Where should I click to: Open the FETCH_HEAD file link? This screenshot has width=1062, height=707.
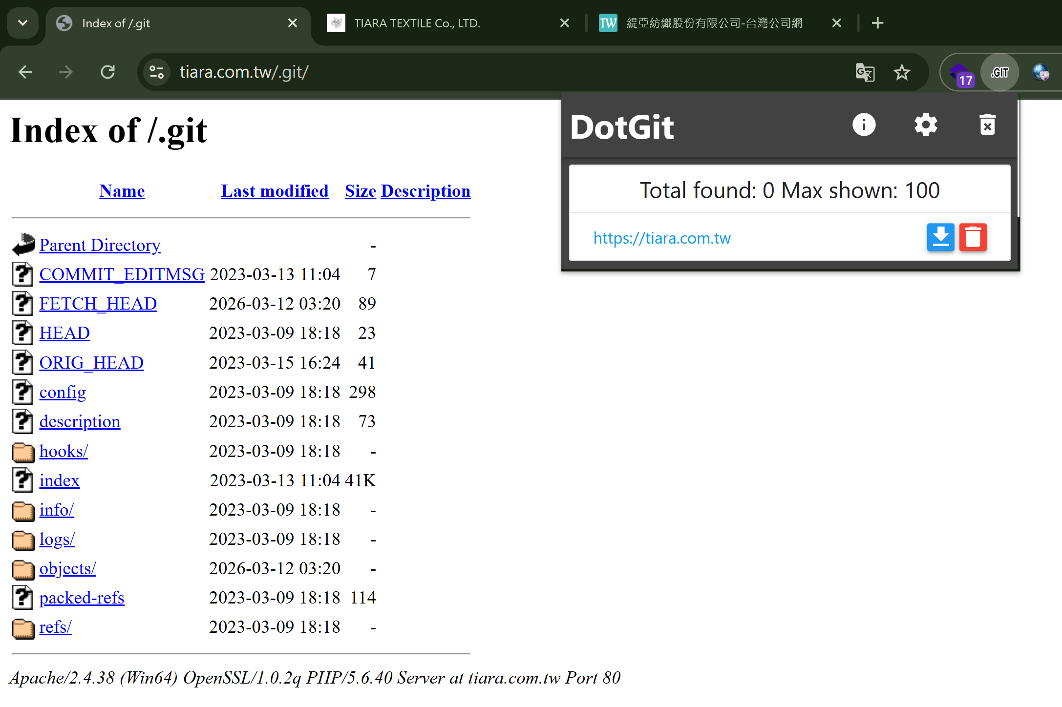pos(98,304)
